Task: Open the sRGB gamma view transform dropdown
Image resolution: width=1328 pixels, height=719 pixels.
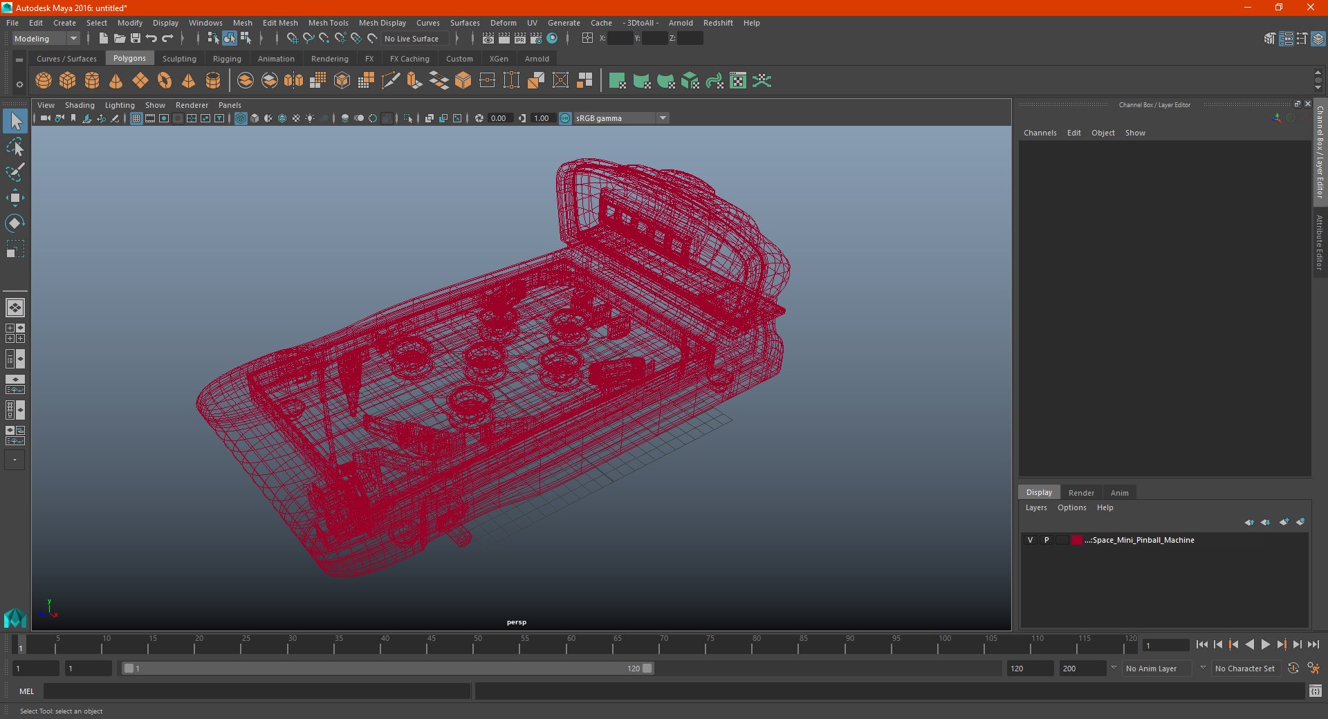Action: (663, 118)
